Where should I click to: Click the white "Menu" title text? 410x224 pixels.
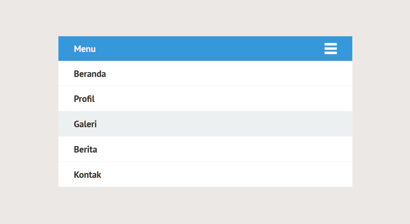(85, 49)
